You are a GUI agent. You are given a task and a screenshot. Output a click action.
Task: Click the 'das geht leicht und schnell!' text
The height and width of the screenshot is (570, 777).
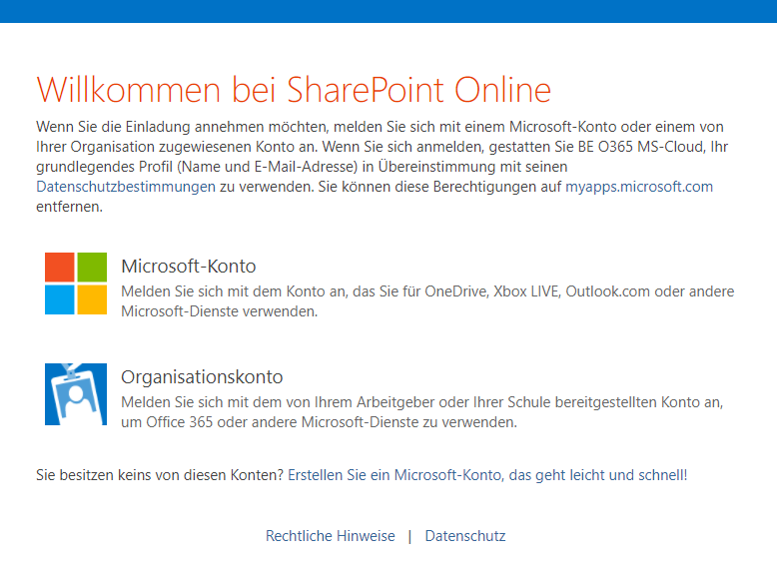pos(598,475)
